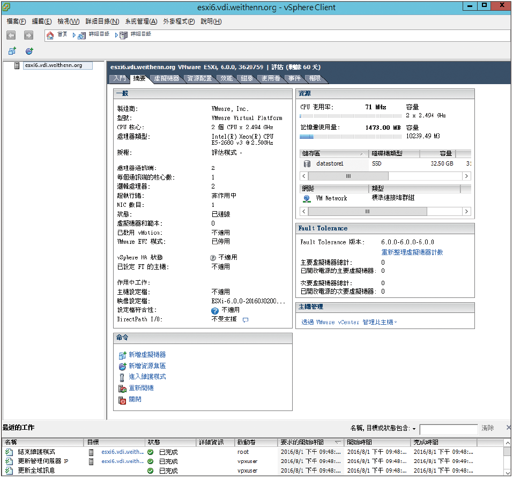Click the forward navigation arrow button
Screen dimensions: 513x478
pos(28,35)
